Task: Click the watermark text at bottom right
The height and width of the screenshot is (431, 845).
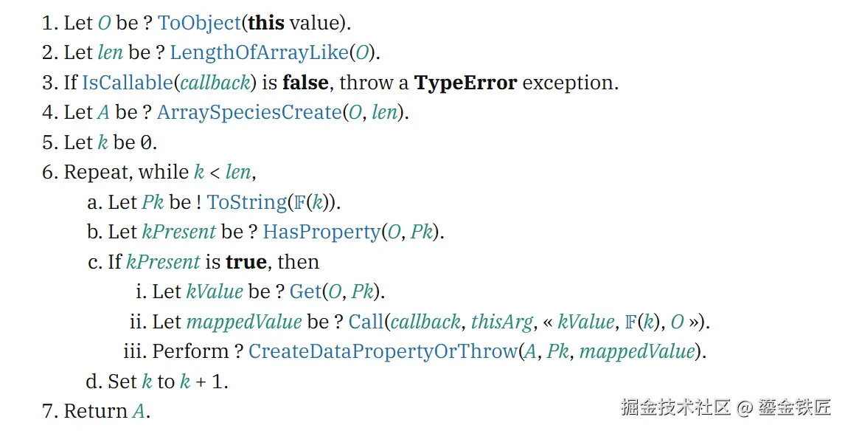Action: 726,407
